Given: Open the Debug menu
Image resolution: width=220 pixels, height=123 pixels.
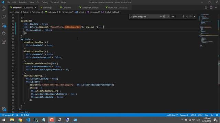Looking at the screenshot, I should pyautogui.click(x=45, y=2).
